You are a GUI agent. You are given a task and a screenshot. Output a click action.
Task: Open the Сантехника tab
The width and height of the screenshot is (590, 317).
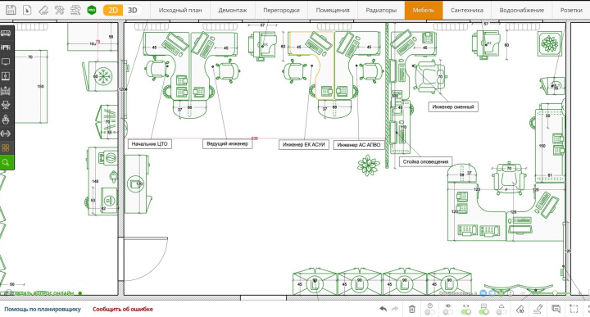pyautogui.click(x=467, y=10)
